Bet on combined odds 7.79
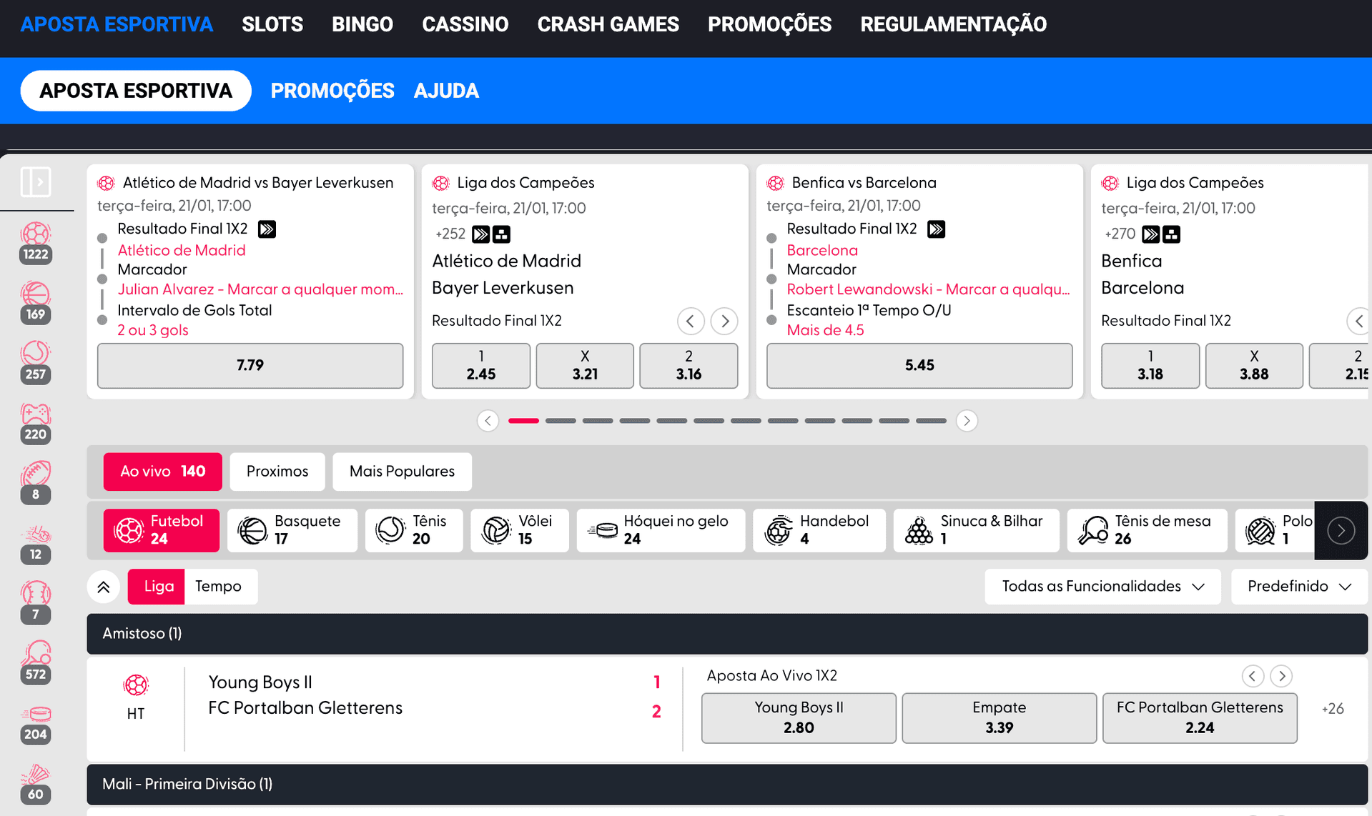Viewport: 1372px width, 816px height. tap(250, 366)
